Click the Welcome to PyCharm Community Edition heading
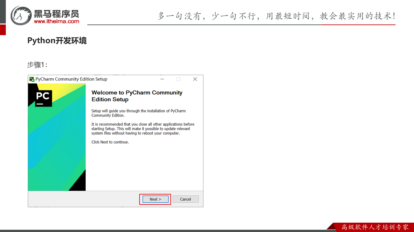 point(137,96)
